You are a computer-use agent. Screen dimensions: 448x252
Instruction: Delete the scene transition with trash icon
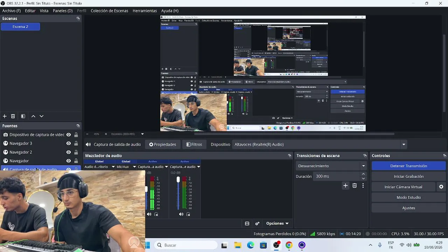point(355,186)
